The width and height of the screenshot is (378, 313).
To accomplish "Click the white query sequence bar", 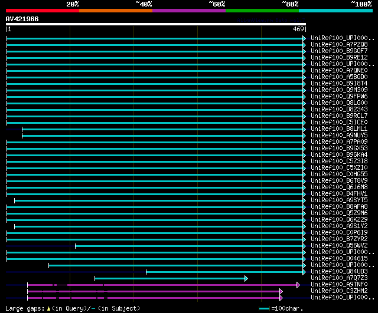I will [156, 24].
